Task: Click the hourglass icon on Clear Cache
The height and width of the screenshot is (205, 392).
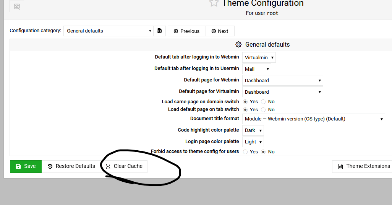Action: 108,166
